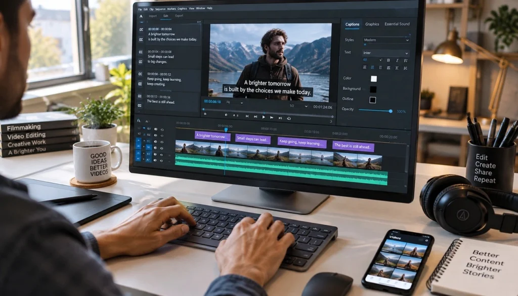The width and height of the screenshot is (518, 296).
Task: Select the Graphics panel tab
Action: (x=372, y=24)
